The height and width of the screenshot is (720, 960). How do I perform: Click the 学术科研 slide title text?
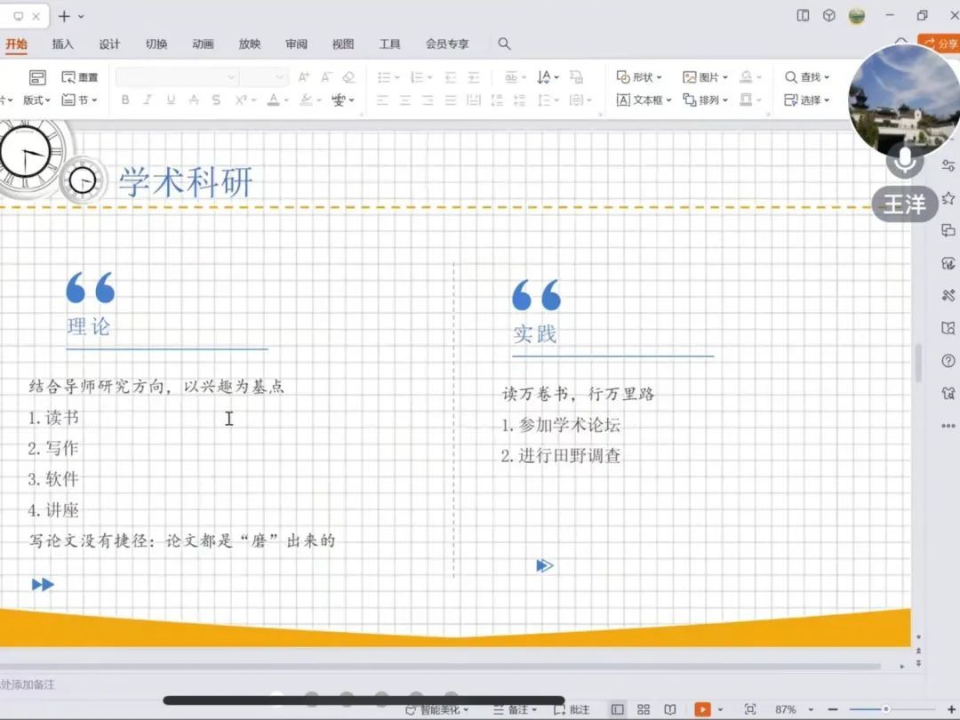[x=186, y=182]
